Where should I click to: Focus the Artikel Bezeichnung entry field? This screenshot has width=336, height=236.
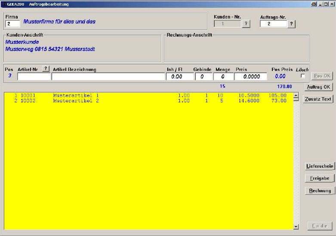pyautogui.click(x=108, y=77)
